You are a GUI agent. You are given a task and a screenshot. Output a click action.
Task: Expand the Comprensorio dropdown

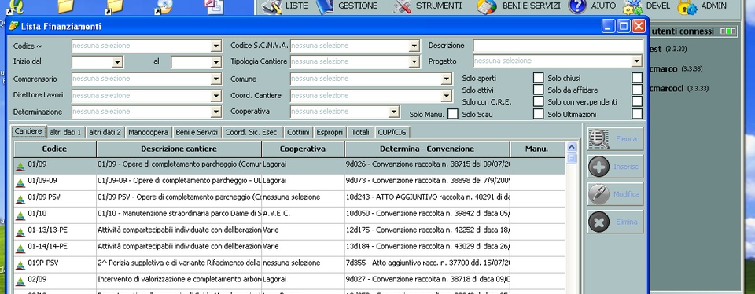coord(215,79)
